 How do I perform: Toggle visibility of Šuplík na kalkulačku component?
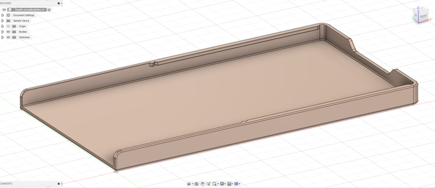(x=4, y=10)
